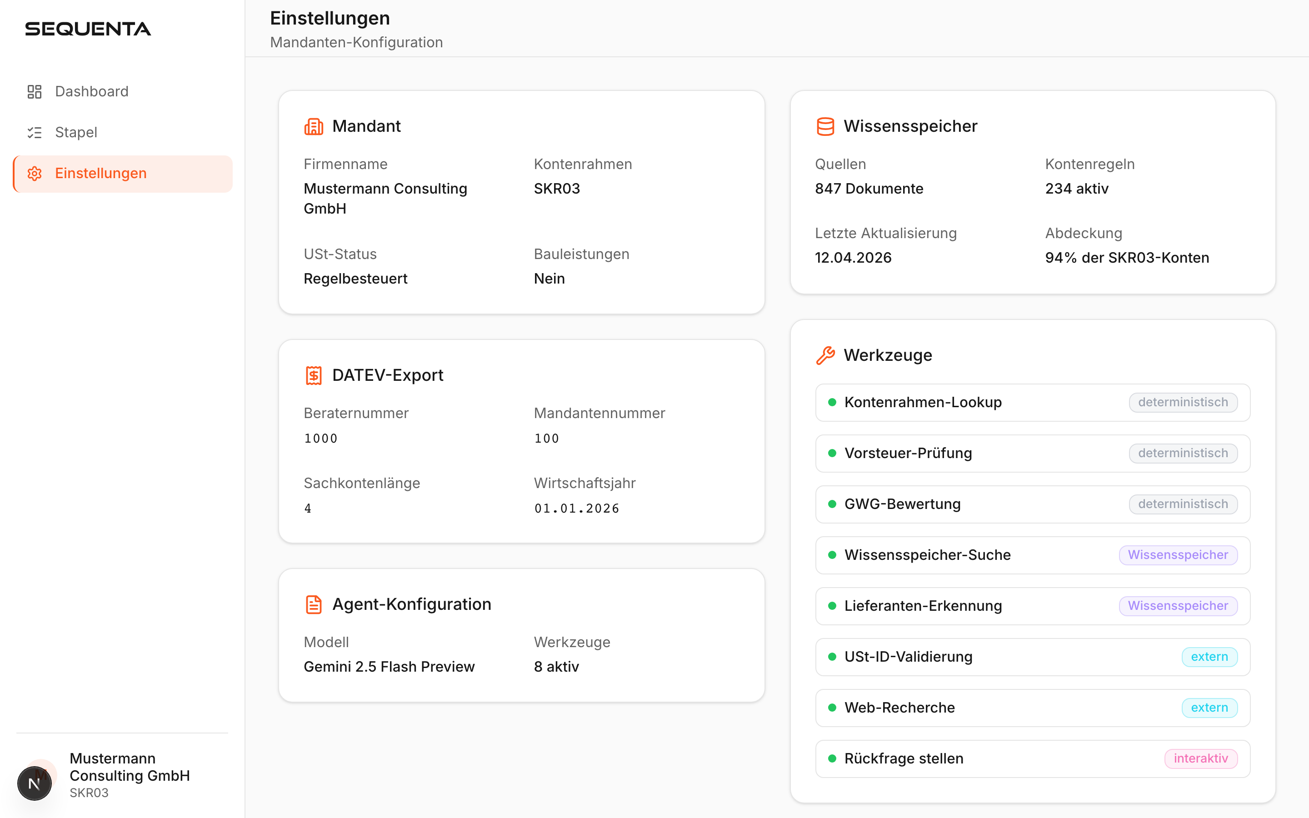
Task: Click the Einstellungen gear icon
Action: (35, 173)
